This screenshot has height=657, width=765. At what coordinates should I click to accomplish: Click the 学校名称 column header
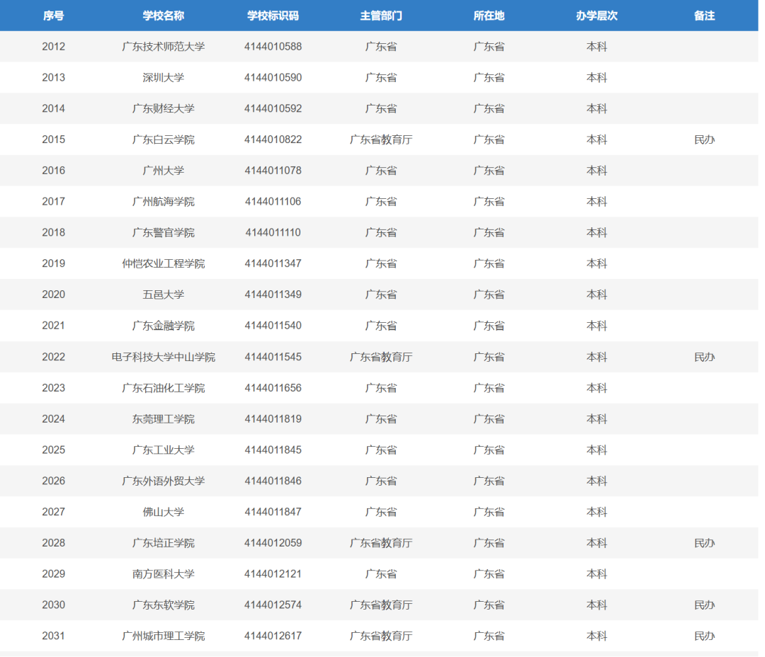tap(163, 16)
